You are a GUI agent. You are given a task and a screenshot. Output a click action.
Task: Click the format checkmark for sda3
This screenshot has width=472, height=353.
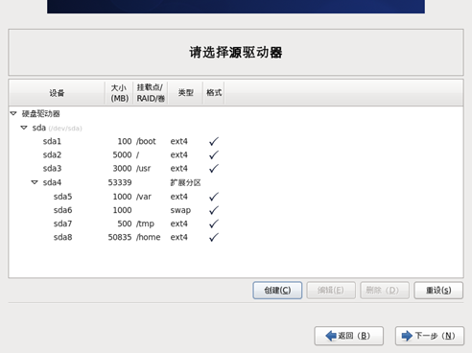pyautogui.click(x=214, y=169)
